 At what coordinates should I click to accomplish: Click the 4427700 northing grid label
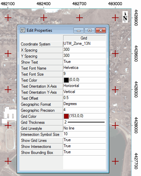pos(136,161)
